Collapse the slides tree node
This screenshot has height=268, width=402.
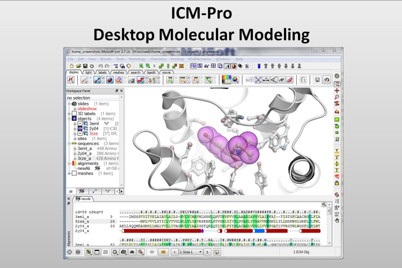(69, 104)
